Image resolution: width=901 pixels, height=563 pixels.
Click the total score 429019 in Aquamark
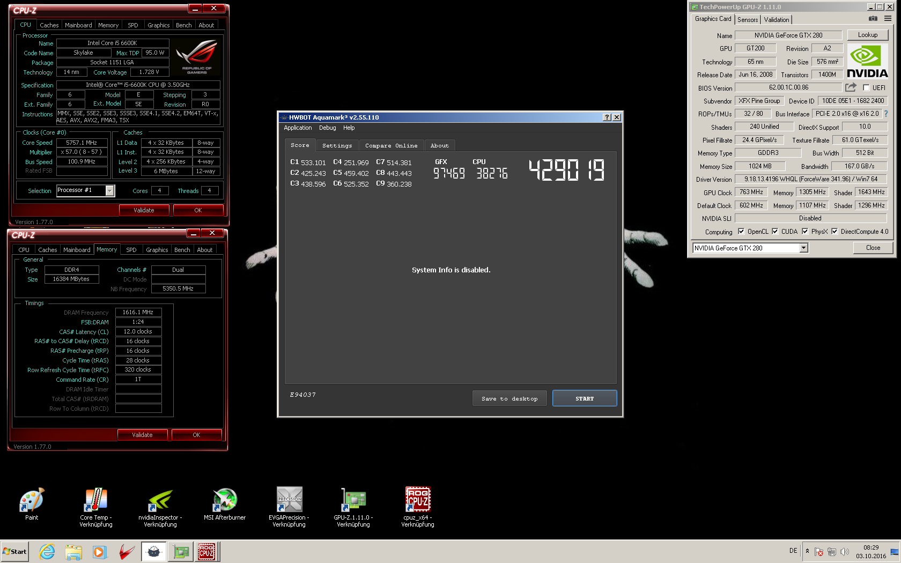(567, 170)
